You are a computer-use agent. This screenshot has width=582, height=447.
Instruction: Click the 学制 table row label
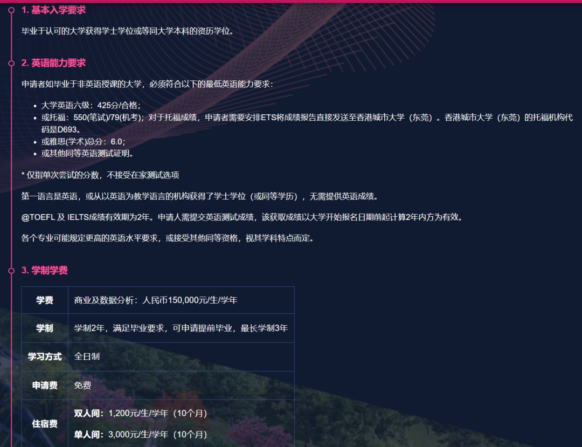tap(44, 328)
